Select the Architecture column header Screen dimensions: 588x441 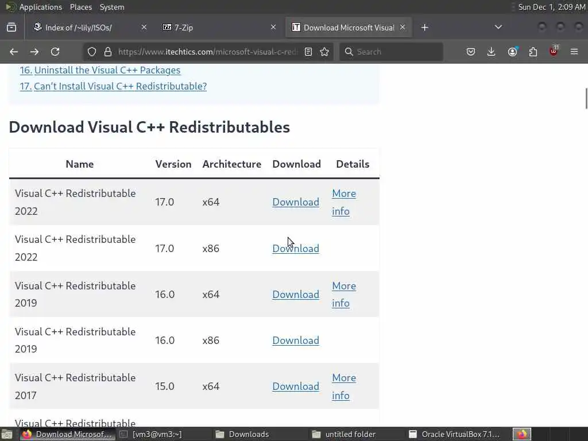coord(232,164)
